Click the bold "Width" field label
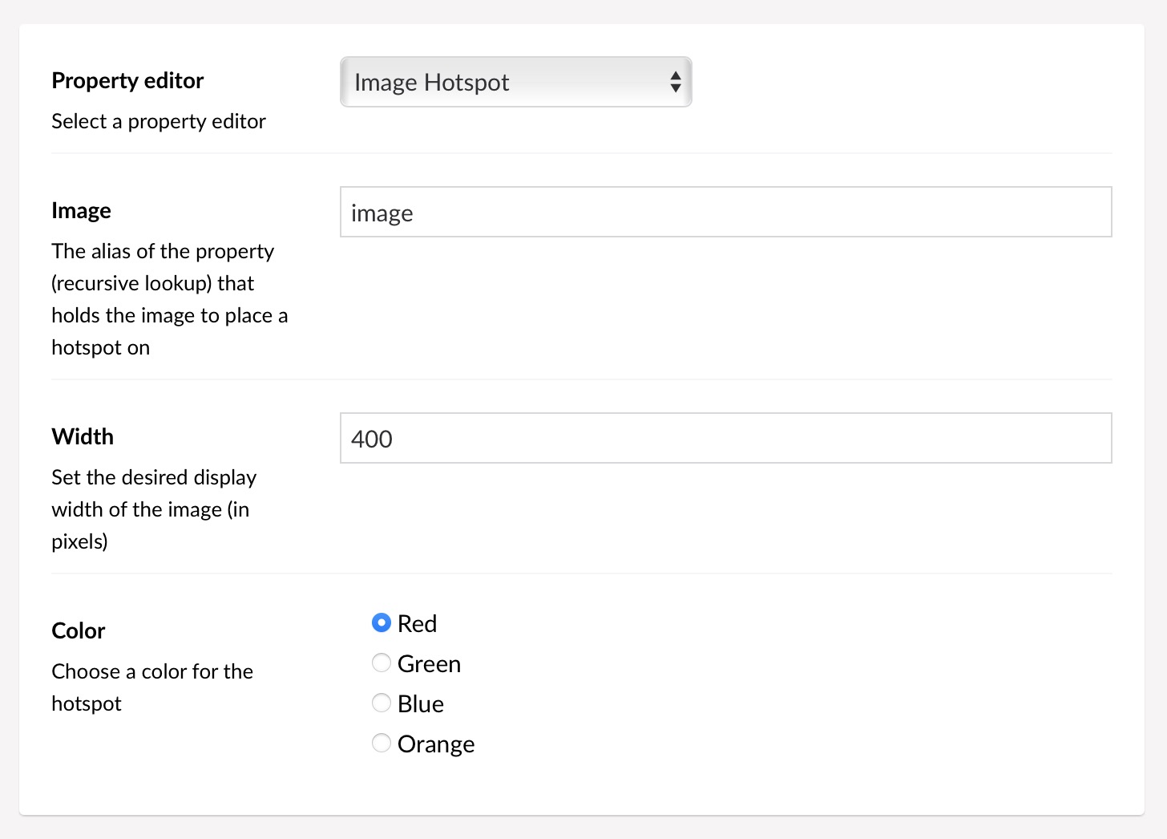Screen dimensions: 1167x839 (83, 437)
